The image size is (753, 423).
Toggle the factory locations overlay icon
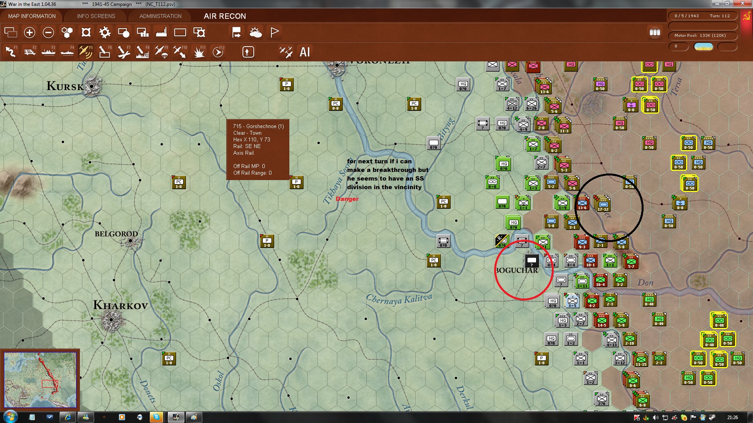click(x=161, y=33)
